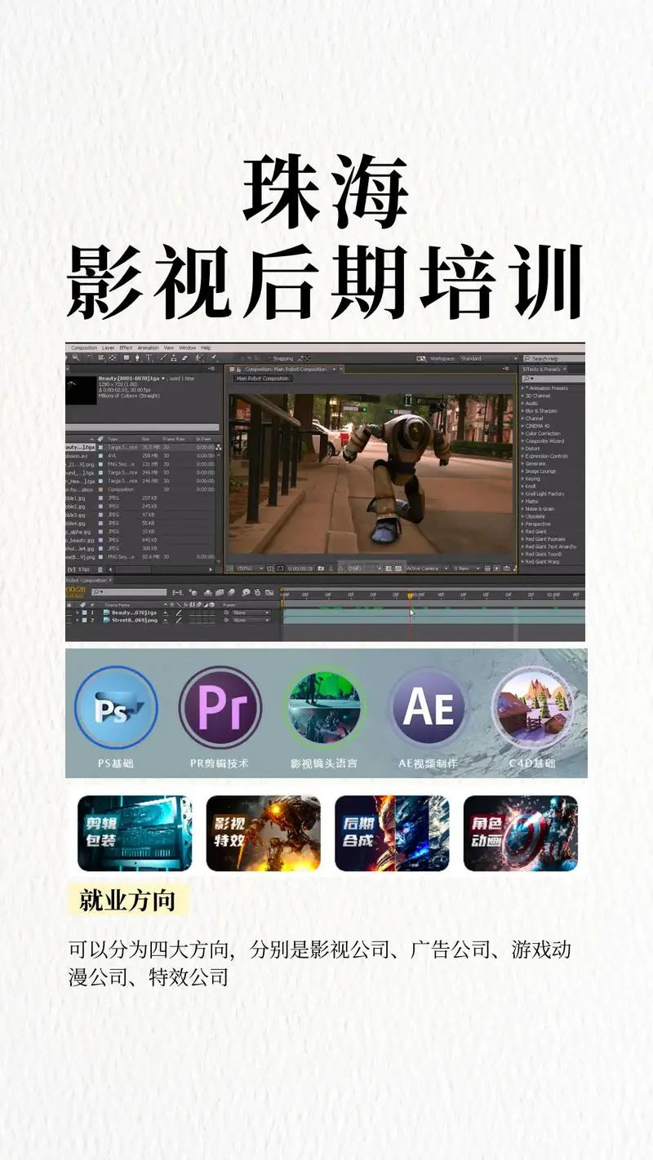Click the Motion Blur timeline icon

231,592
